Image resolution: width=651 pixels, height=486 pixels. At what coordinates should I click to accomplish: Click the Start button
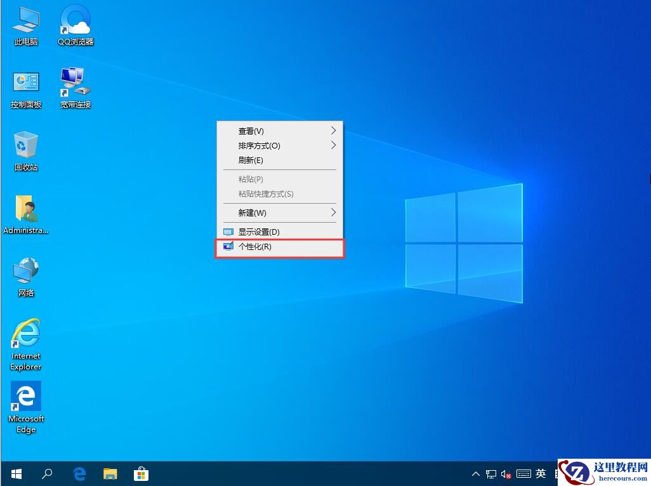pos(16,474)
